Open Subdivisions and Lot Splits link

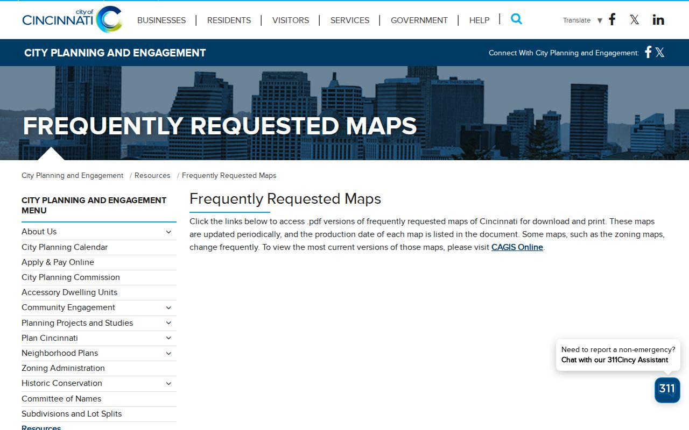click(x=72, y=414)
